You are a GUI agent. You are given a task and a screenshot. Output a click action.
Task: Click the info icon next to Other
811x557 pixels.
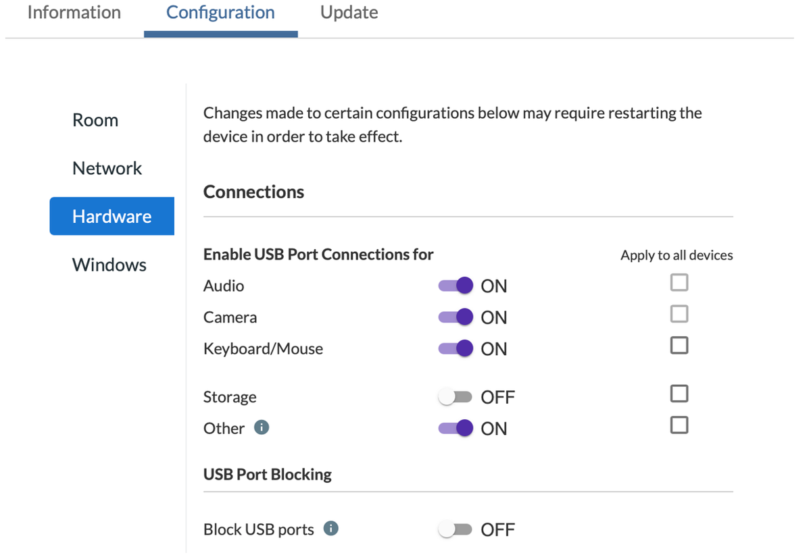pyautogui.click(x=262, y=427)
